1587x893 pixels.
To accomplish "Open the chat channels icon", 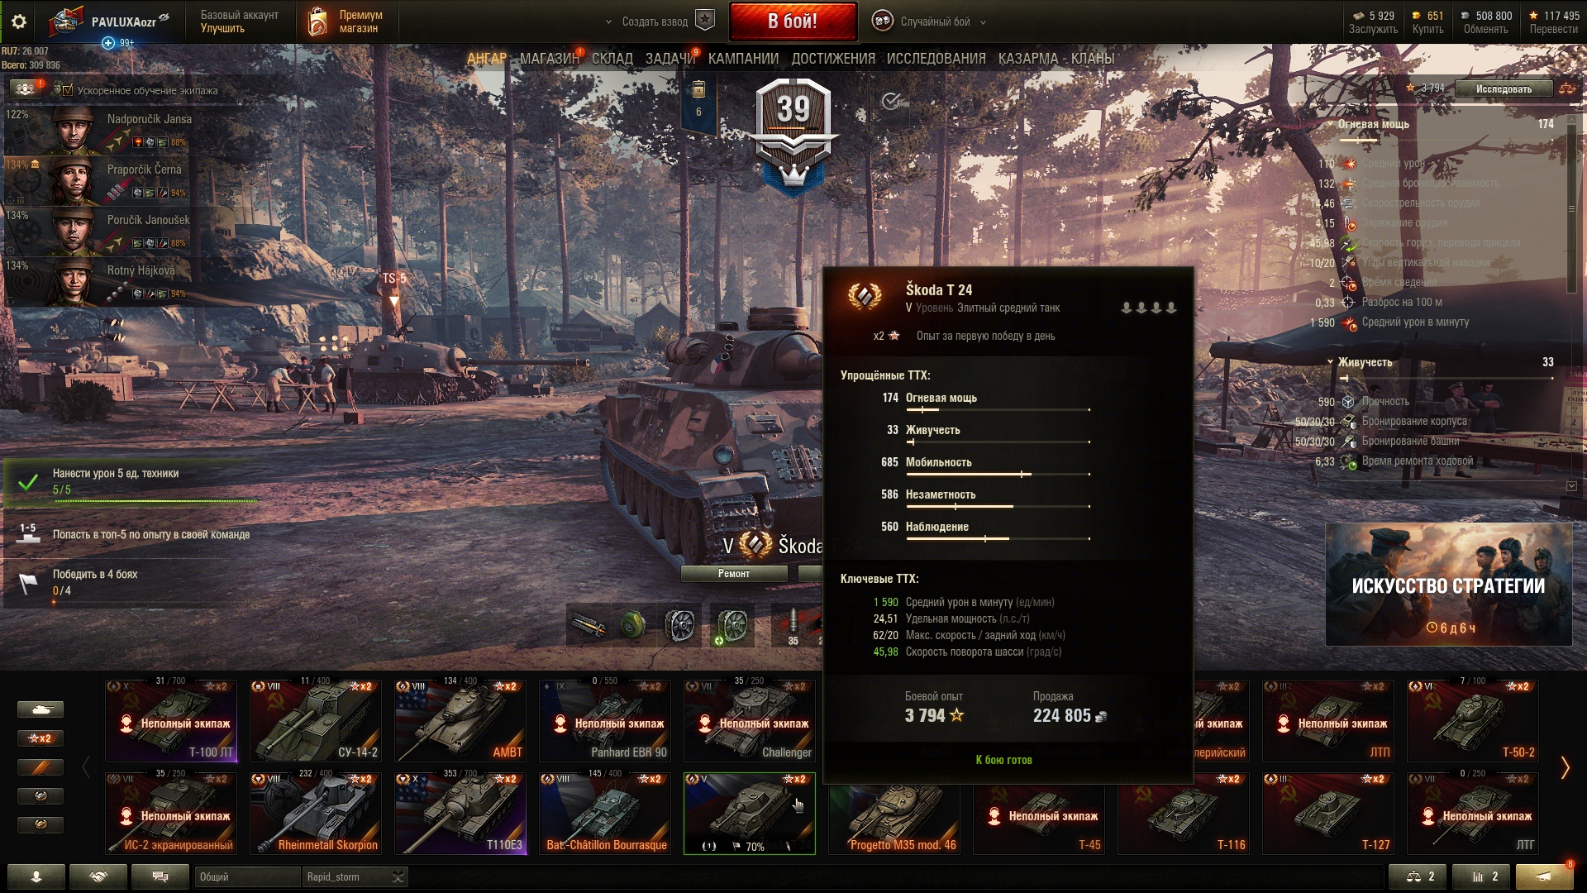I will pyautogui.click(x=160, y=876).
